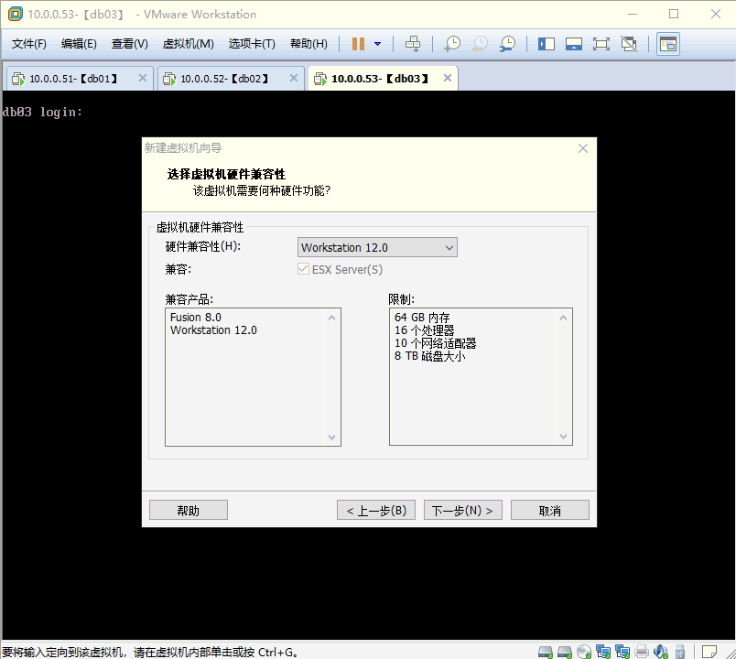This screenshot has height=659, width=736.
Task: Click the 兼容产品 list scroll up arrow
Action: point(332,318)
